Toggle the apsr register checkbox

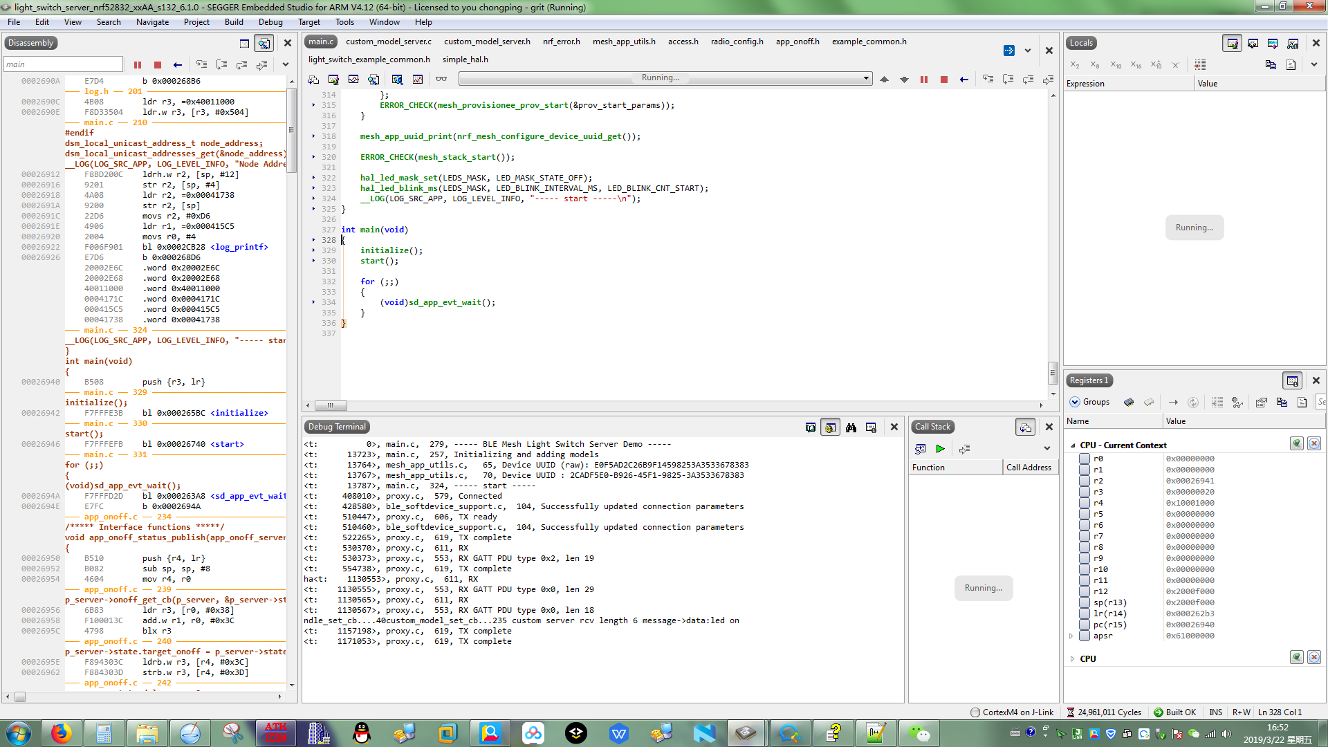point(1085,636)
